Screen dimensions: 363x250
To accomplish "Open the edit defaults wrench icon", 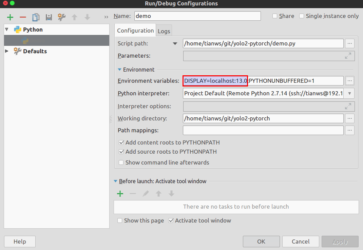I will (61, 17).
